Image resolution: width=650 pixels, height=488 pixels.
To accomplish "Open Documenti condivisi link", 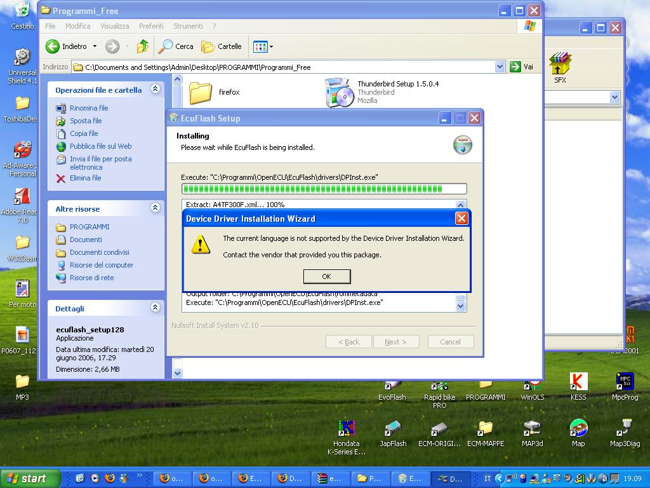I will (100, 252).
